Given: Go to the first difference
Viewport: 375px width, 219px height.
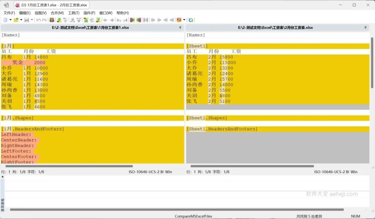Looking at the screenshot, I should click(x=85, y=20).
